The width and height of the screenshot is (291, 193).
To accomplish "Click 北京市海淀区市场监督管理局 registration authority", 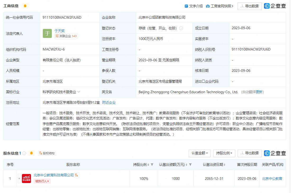I will [x=160, y=81].
